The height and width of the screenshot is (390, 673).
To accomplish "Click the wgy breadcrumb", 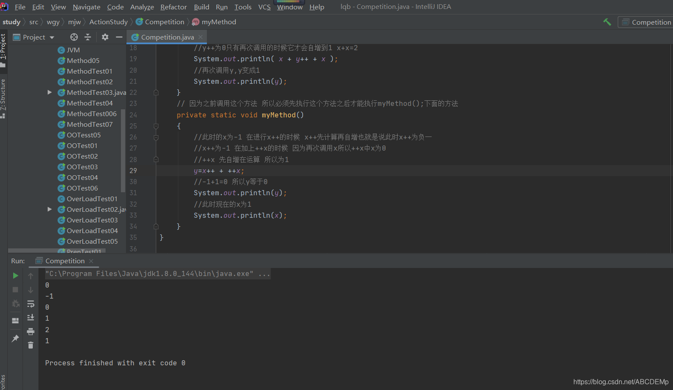I will [53, 22].
